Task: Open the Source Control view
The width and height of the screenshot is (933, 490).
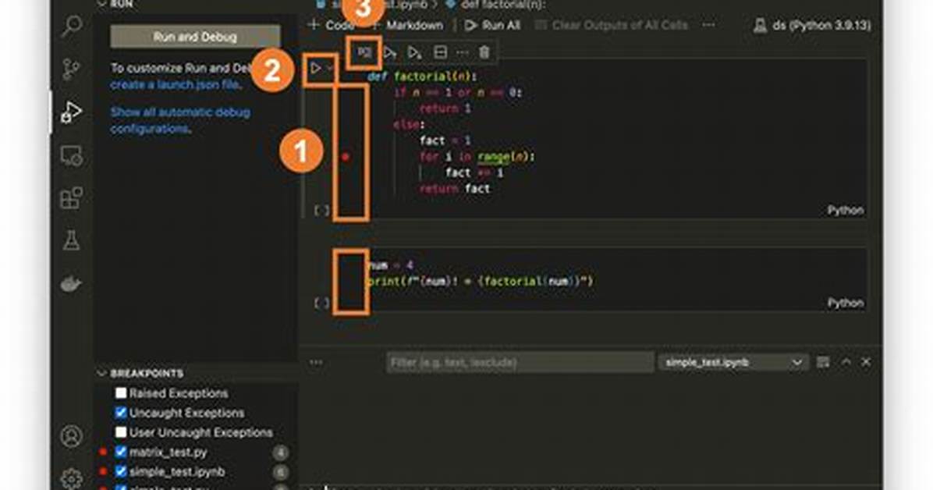Action: click(x=71, y=69)
